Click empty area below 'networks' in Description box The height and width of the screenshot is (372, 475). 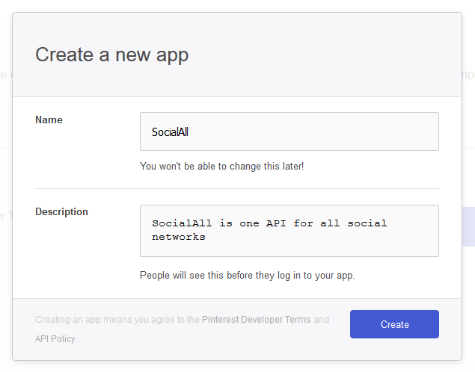(289, 249)
